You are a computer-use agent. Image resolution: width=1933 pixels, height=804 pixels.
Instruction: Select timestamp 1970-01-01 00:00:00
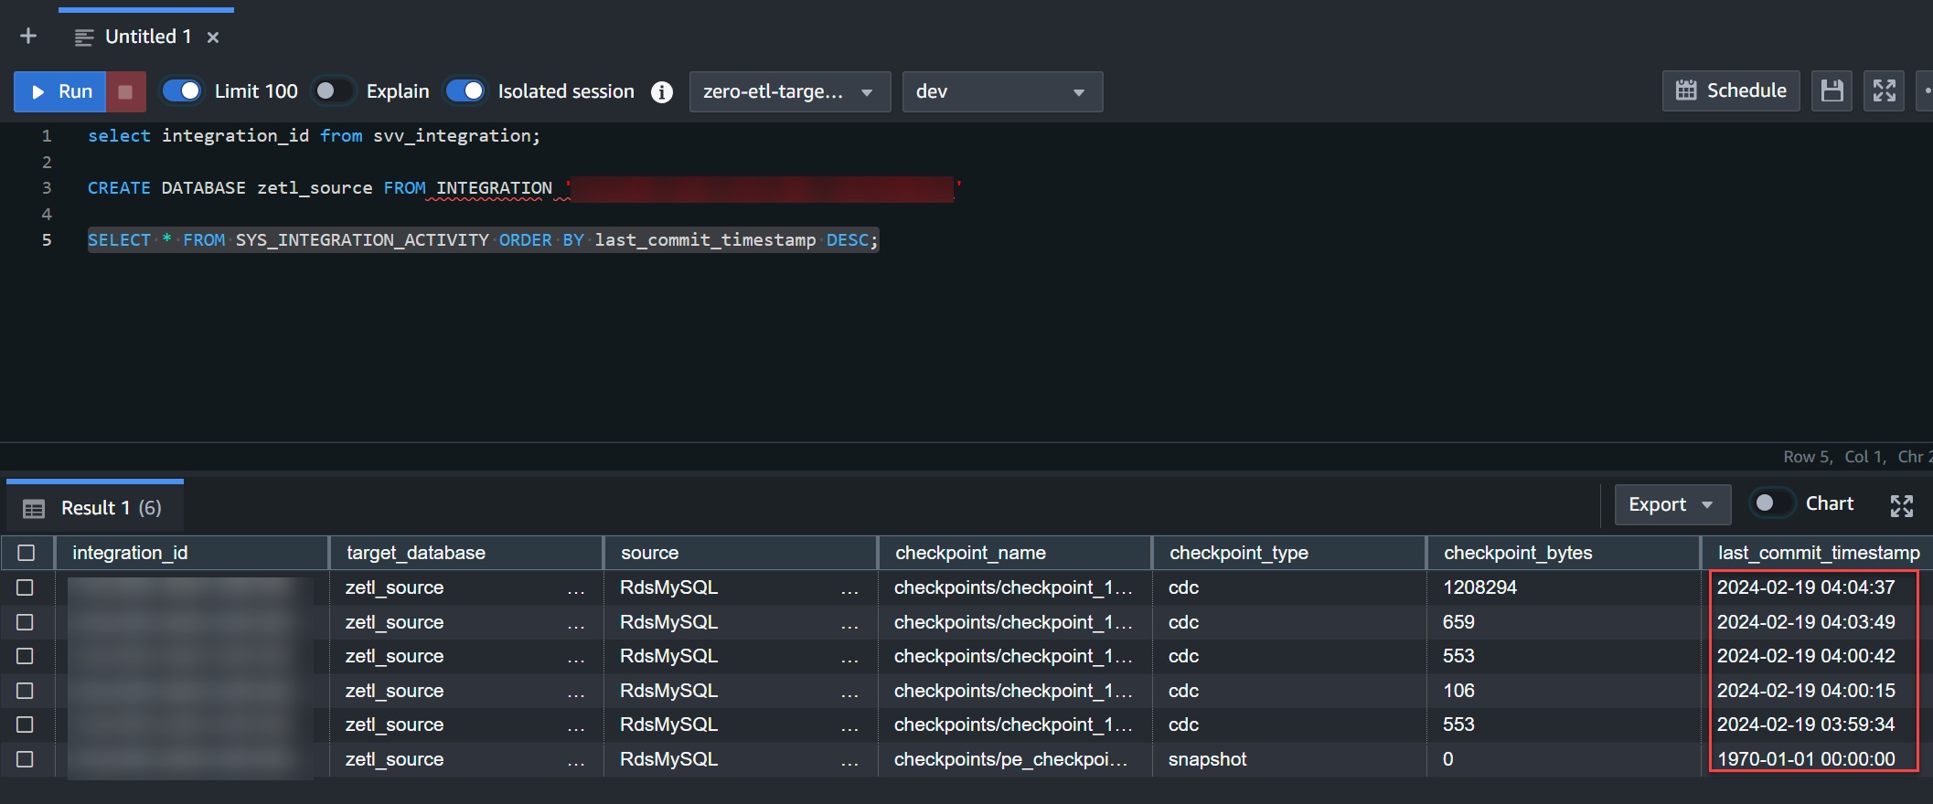coord(1806,759)
